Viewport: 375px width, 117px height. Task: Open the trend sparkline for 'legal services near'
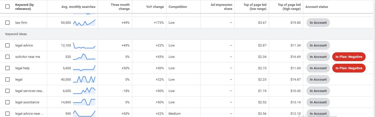pyautogui.click(x=84, y=91)
